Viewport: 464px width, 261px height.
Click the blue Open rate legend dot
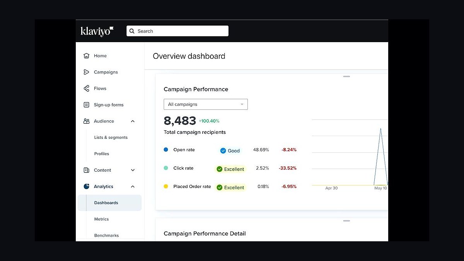166,149
